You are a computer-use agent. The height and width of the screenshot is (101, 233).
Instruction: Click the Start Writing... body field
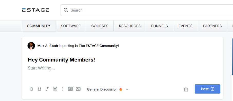tap(41, 68)
